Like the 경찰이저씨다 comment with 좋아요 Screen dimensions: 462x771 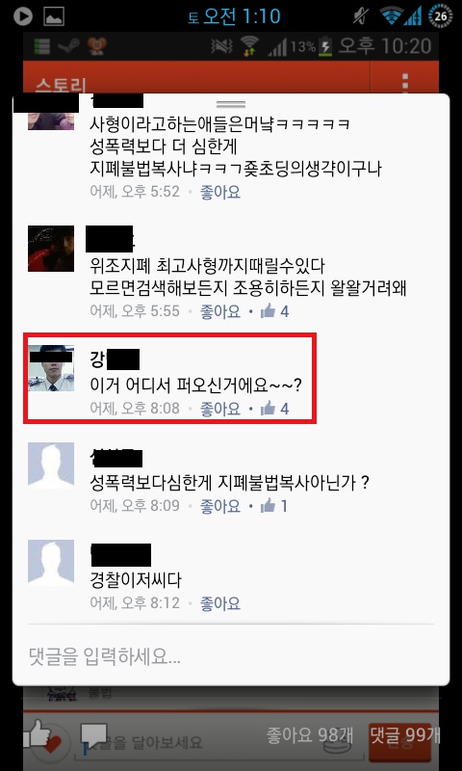pyautogui.click(x=220, y=603)
